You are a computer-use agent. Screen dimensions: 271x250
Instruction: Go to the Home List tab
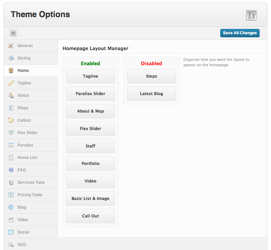(x=31, y=158)
